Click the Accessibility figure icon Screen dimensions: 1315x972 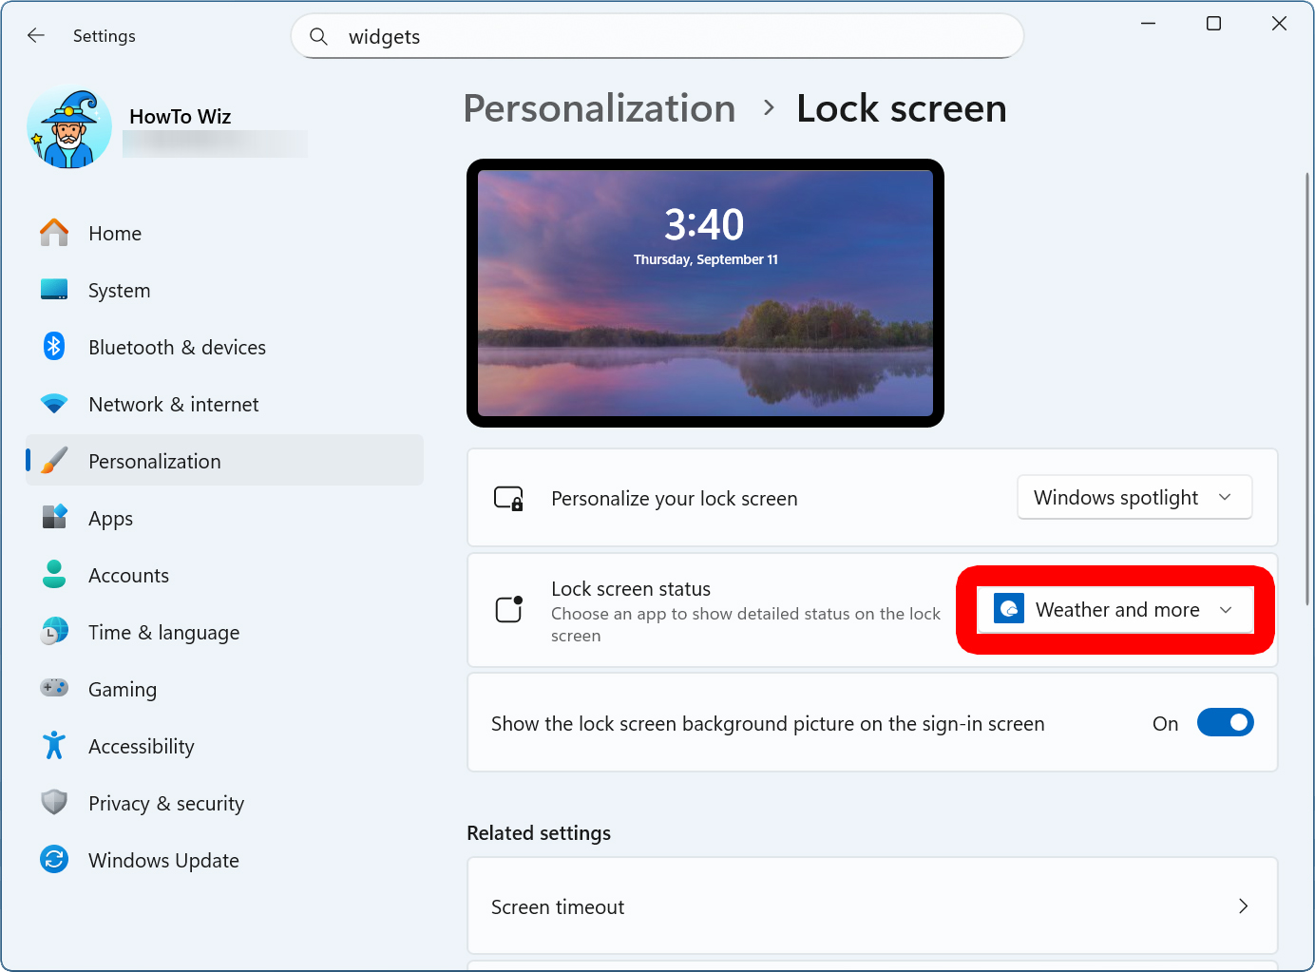click(x=54, y=746)
